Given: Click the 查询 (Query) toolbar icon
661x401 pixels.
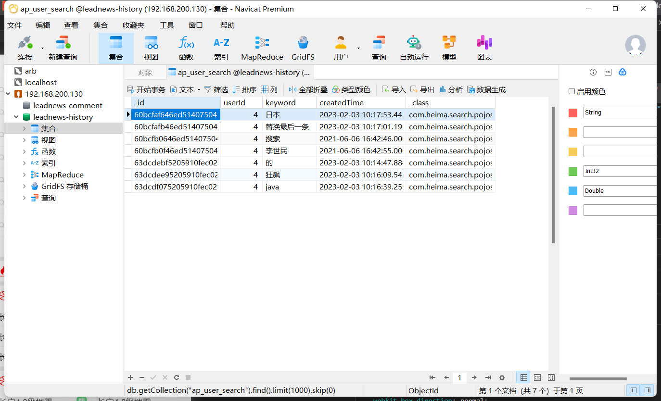Looking at the screenshot, I should 379,48.
